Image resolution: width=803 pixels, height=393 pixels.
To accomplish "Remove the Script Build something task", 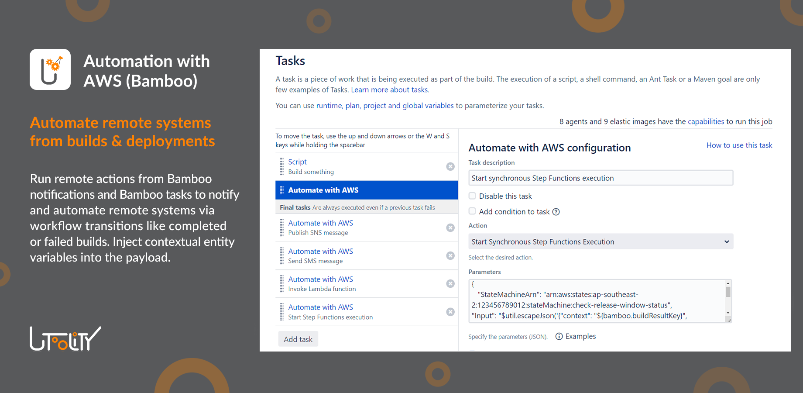I will [450, 166].
